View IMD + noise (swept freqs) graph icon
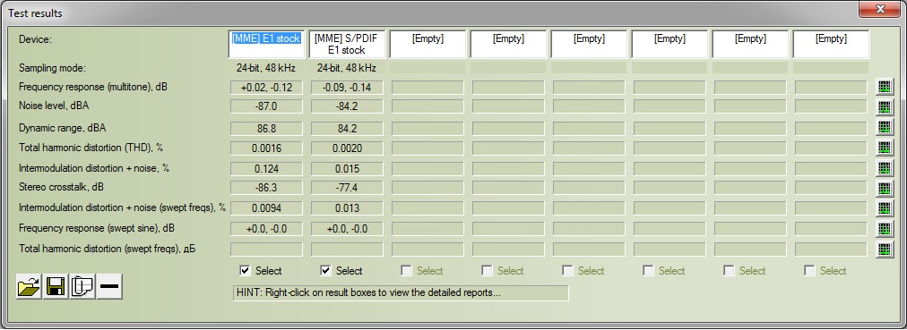907x330 pixels. click(x=885, y=208)
